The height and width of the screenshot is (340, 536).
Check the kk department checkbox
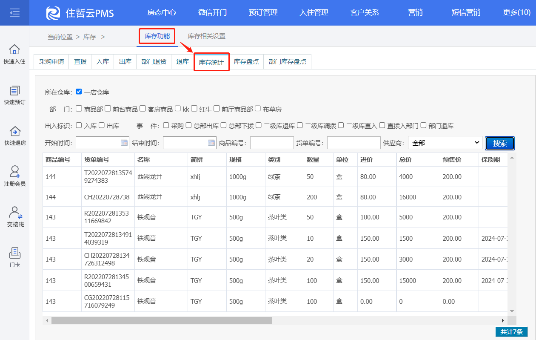[x=177, y=109]
